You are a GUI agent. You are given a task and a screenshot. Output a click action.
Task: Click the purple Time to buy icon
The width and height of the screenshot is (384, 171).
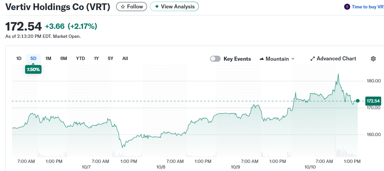[347, 7]
